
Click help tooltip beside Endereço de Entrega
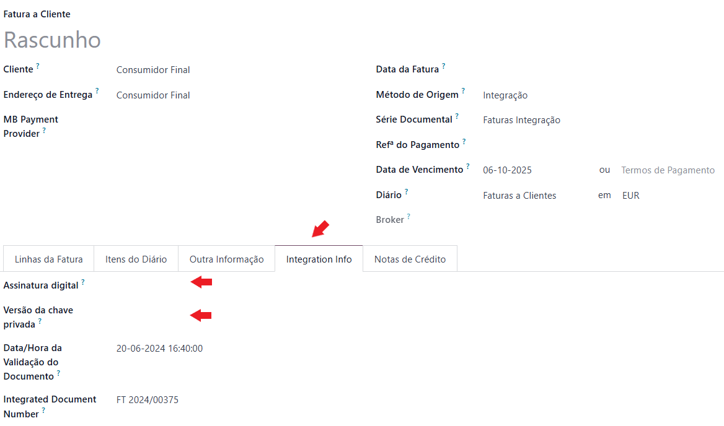pos(97,91)
